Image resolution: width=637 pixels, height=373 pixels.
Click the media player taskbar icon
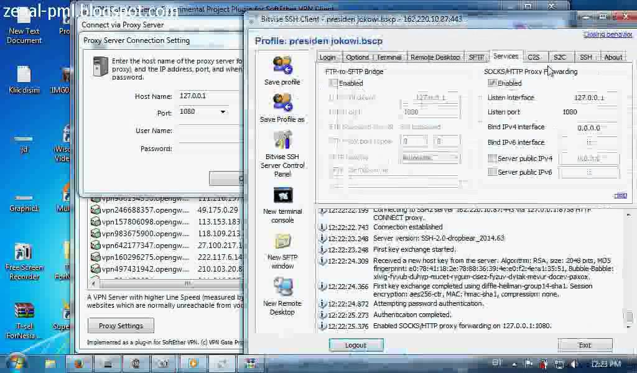pos(193,363)
